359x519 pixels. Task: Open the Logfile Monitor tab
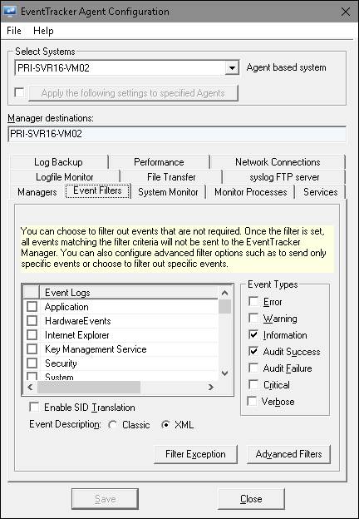coord(65,177)
